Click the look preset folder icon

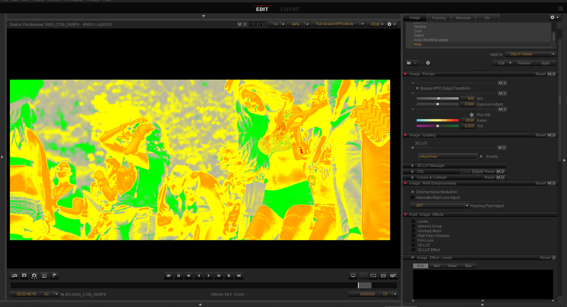pyautogui.click(x=408, y=63)
